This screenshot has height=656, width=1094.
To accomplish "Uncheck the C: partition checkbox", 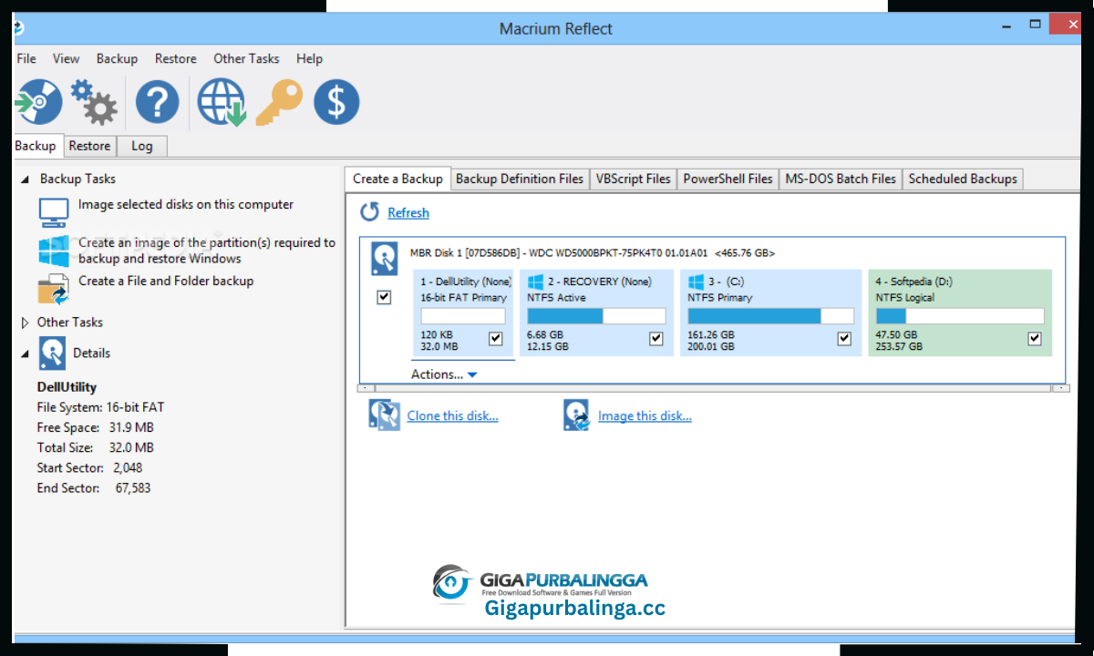I will (x=845, y=339).
